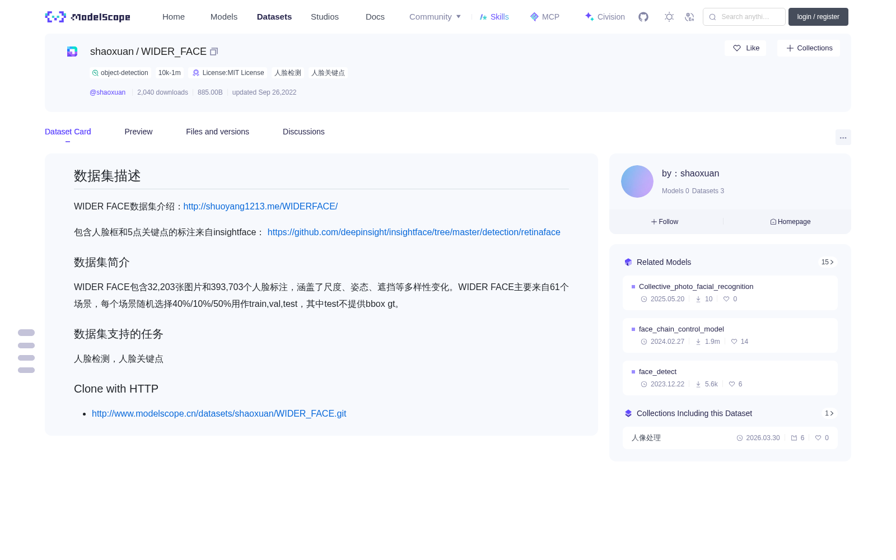Click the Collections stack icon in sidebar
The image size is (896, 560).
628,413
